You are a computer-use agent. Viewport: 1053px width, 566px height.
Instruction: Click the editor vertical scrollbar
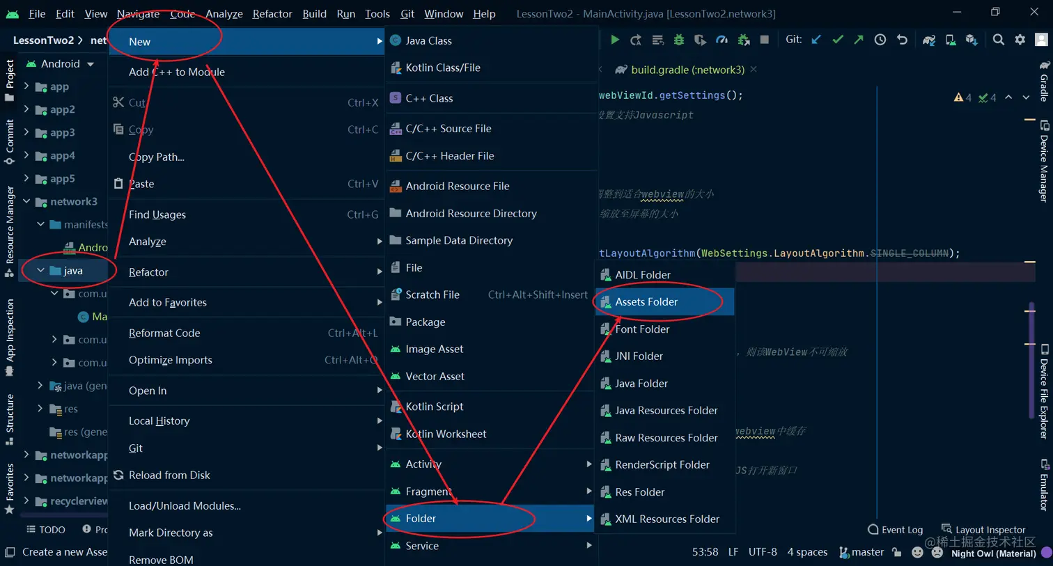[1031, 361]
